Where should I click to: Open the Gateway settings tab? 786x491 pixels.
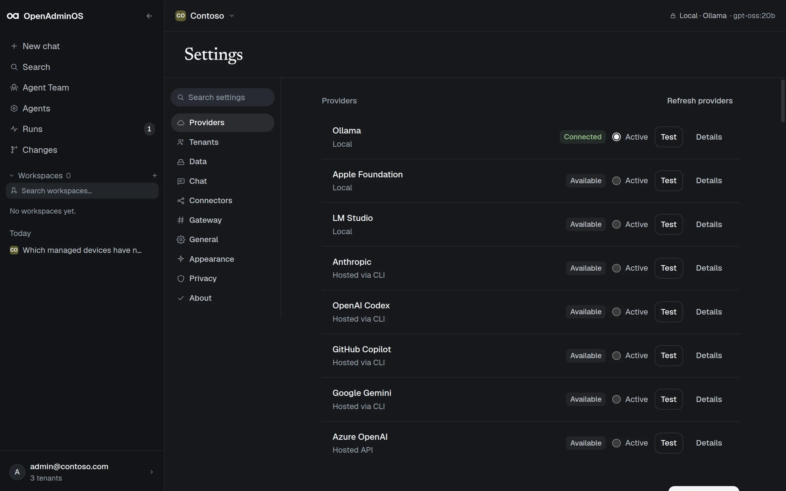pos(223,220)
